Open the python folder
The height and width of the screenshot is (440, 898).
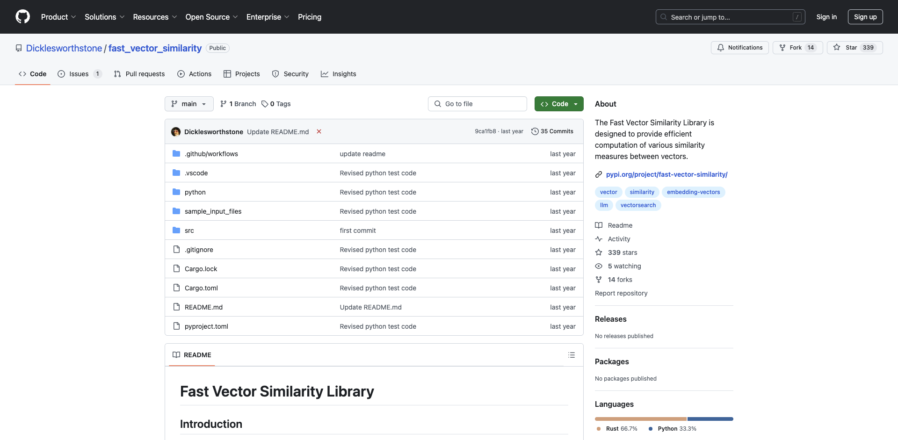[x=195, y=192]
